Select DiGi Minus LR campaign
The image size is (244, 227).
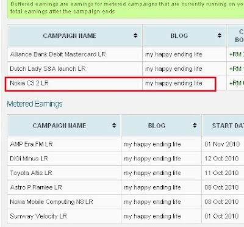click(29, 159)
